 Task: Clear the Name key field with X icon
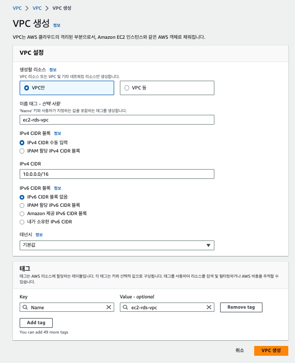(x=108, y=307)
